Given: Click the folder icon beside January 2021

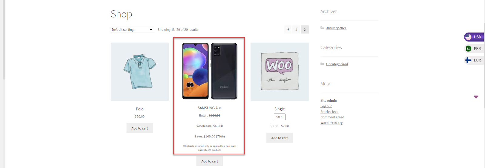Looking at the screenshot, I should pos(322,28).
